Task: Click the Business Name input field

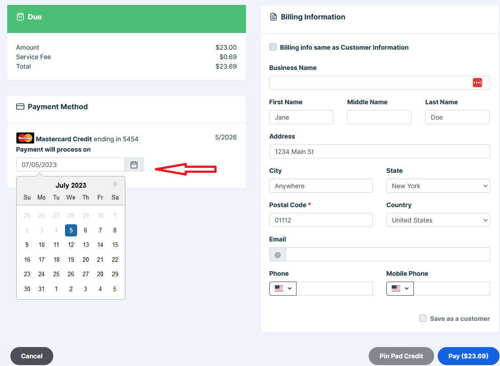Action: (x=380, y=83)
